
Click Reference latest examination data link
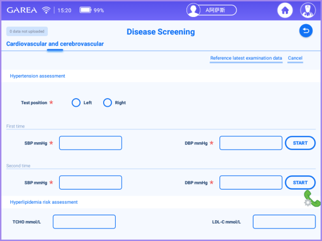point(246,58)
